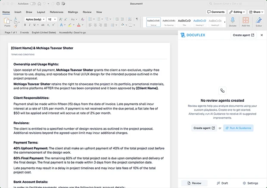Open the Add-ins gallery

245,21
